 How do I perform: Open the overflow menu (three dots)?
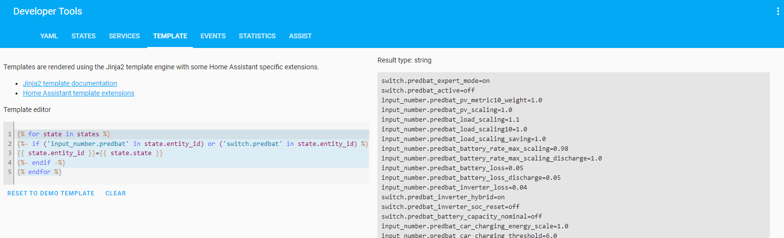778,11
